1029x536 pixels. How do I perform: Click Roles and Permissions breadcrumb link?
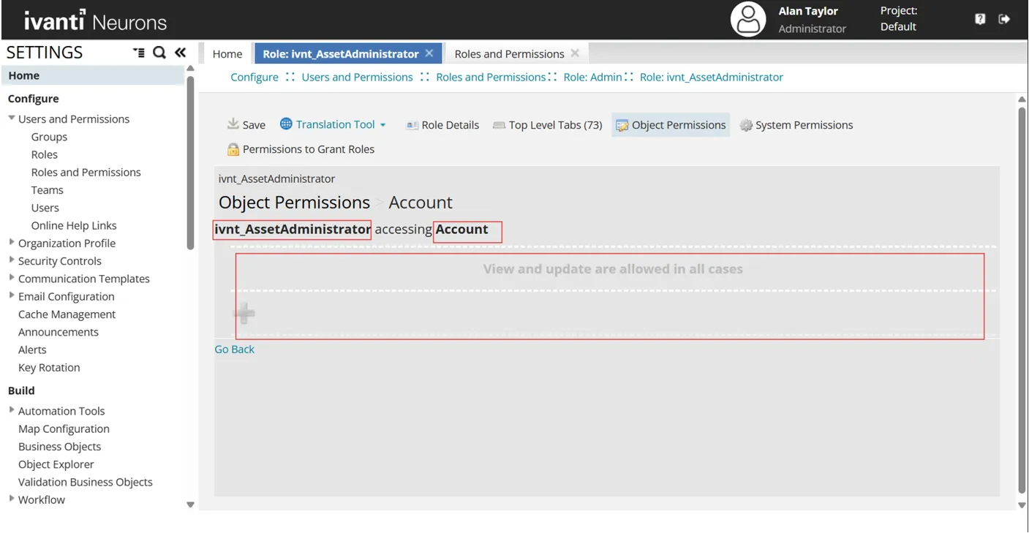[491, 77]
